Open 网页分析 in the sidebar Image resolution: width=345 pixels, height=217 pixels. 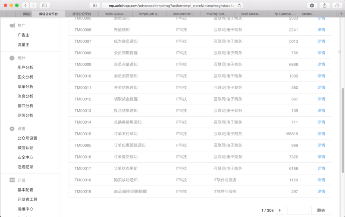pos(25,115)
